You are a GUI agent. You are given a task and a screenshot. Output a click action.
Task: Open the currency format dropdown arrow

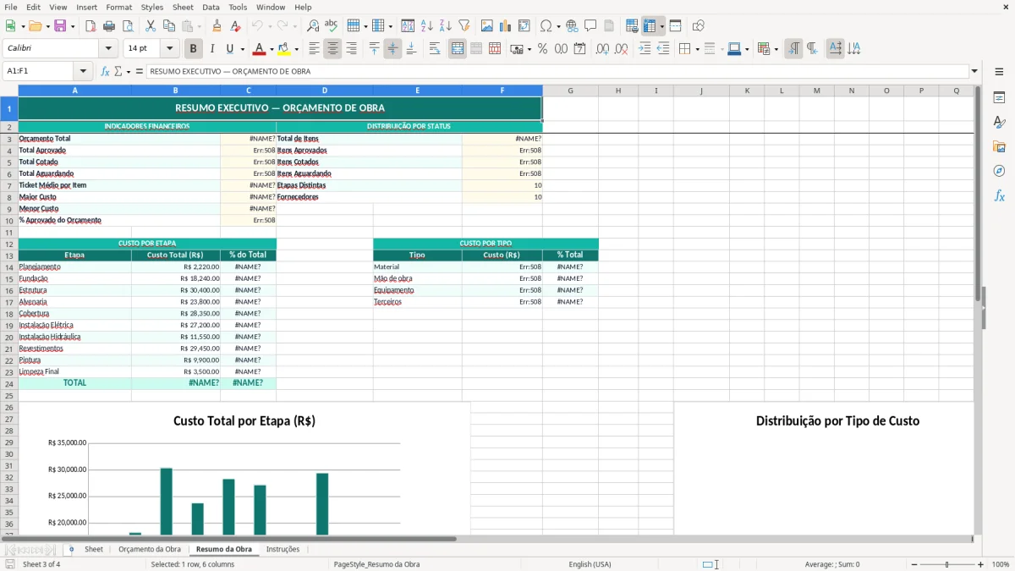point(529,49)
